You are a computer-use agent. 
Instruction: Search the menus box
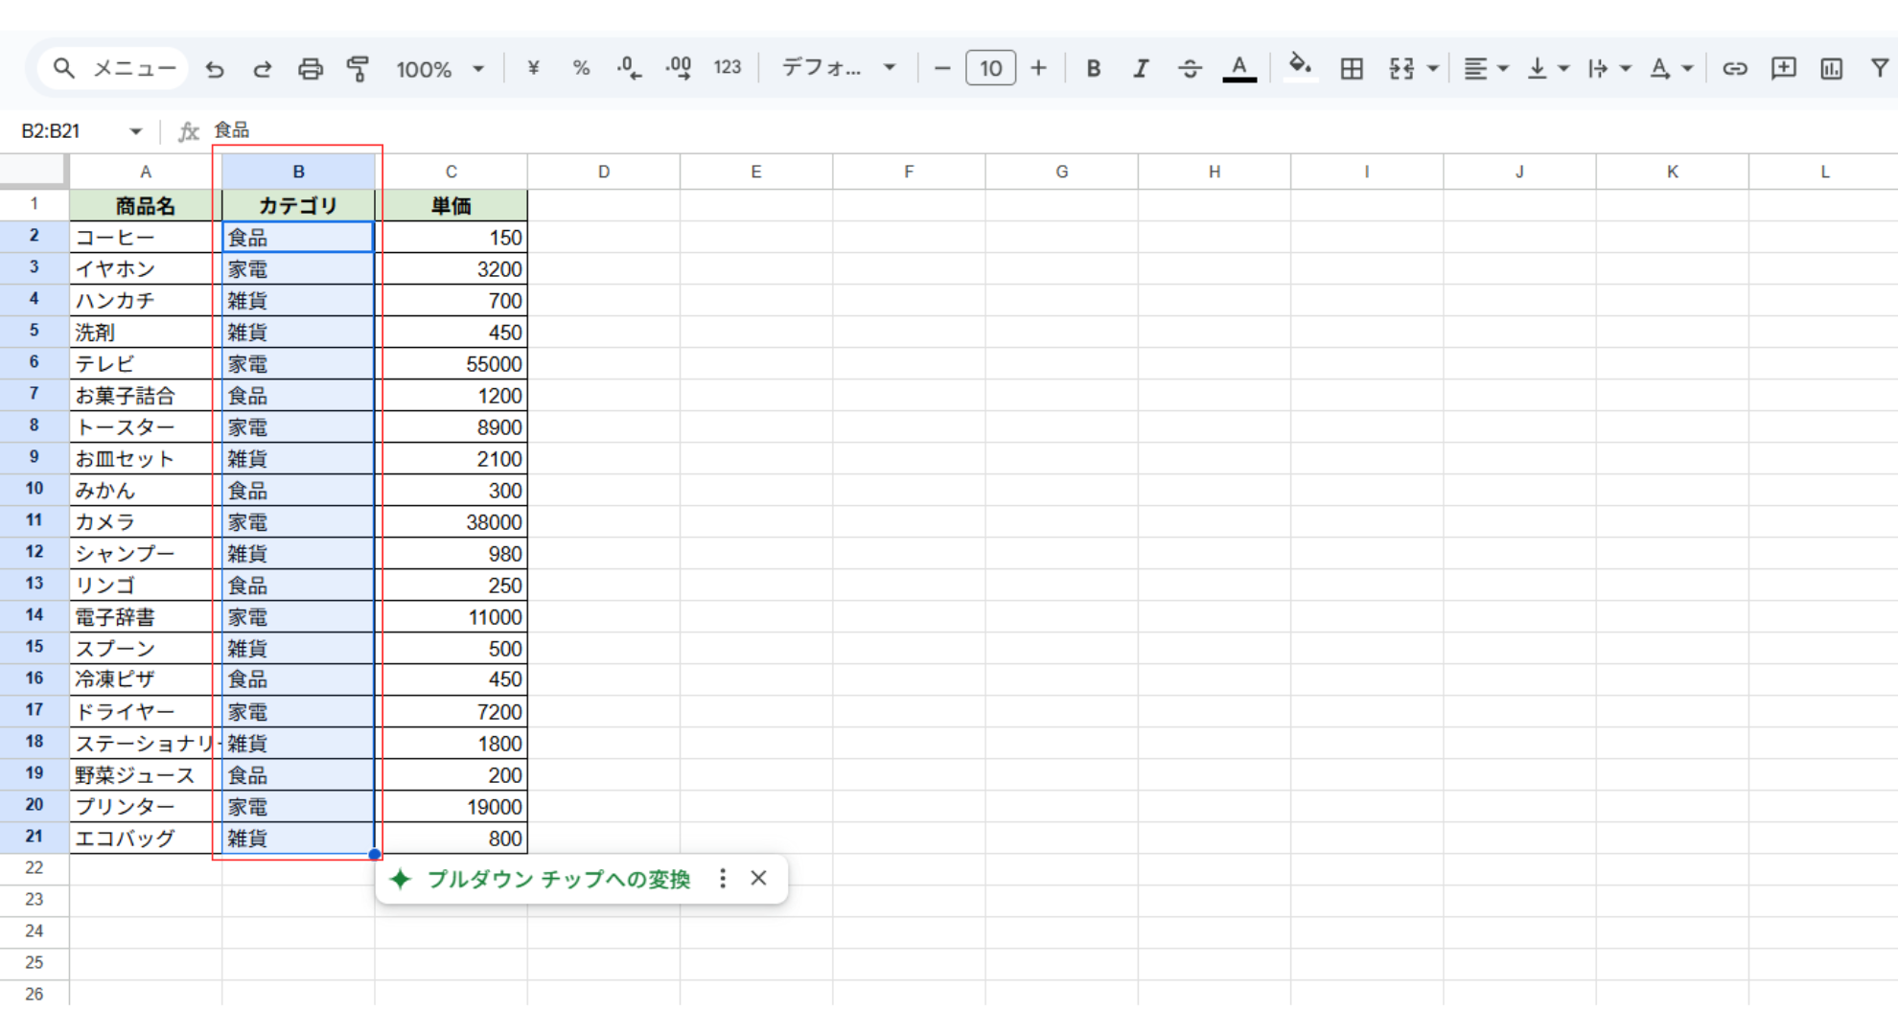pos(113,69)
